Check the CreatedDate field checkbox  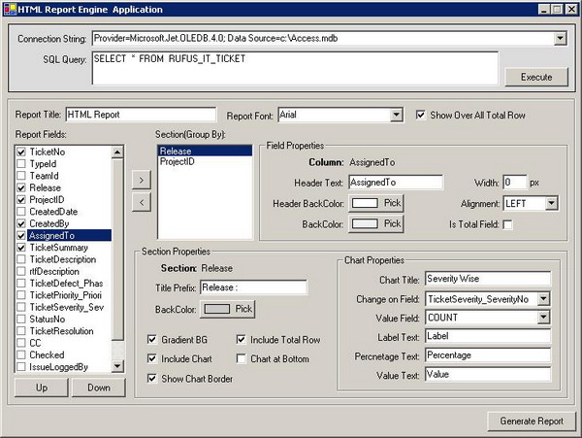tap(21, 212)
